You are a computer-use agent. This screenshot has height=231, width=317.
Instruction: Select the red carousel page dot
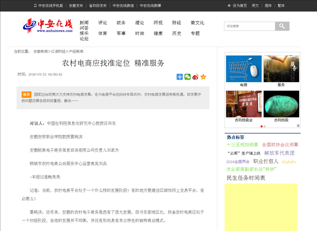tap(261, 126)
